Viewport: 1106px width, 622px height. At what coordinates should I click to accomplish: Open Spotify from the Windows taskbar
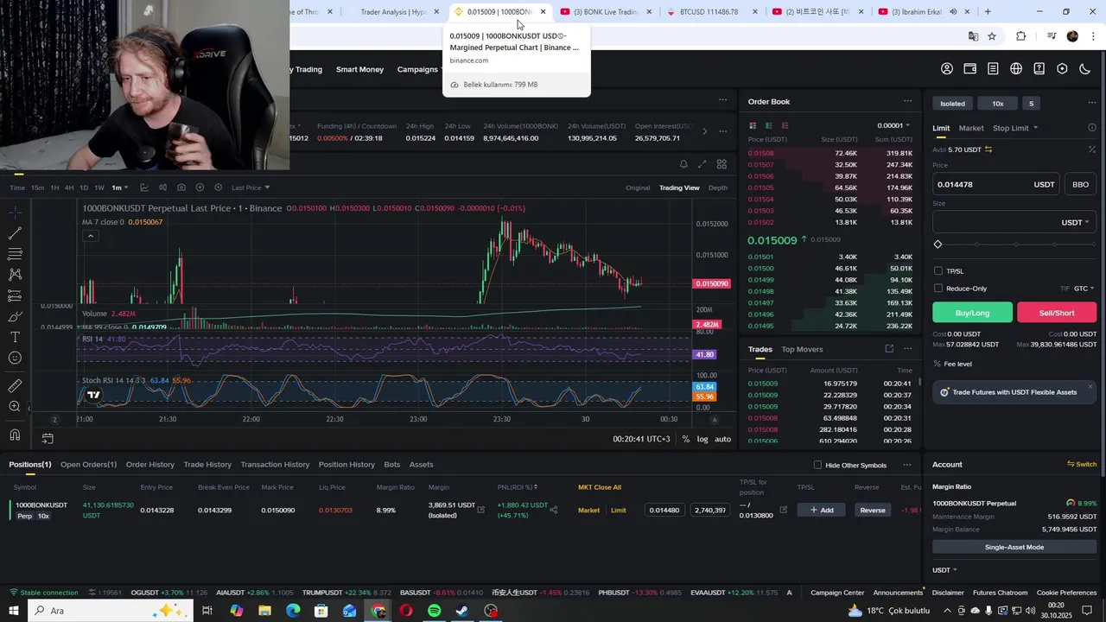click(435, 611)
